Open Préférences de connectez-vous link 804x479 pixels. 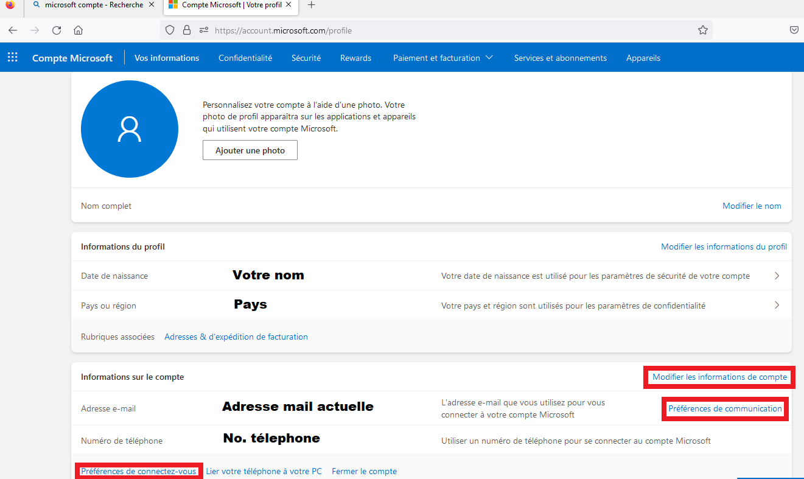coord(139,471)
